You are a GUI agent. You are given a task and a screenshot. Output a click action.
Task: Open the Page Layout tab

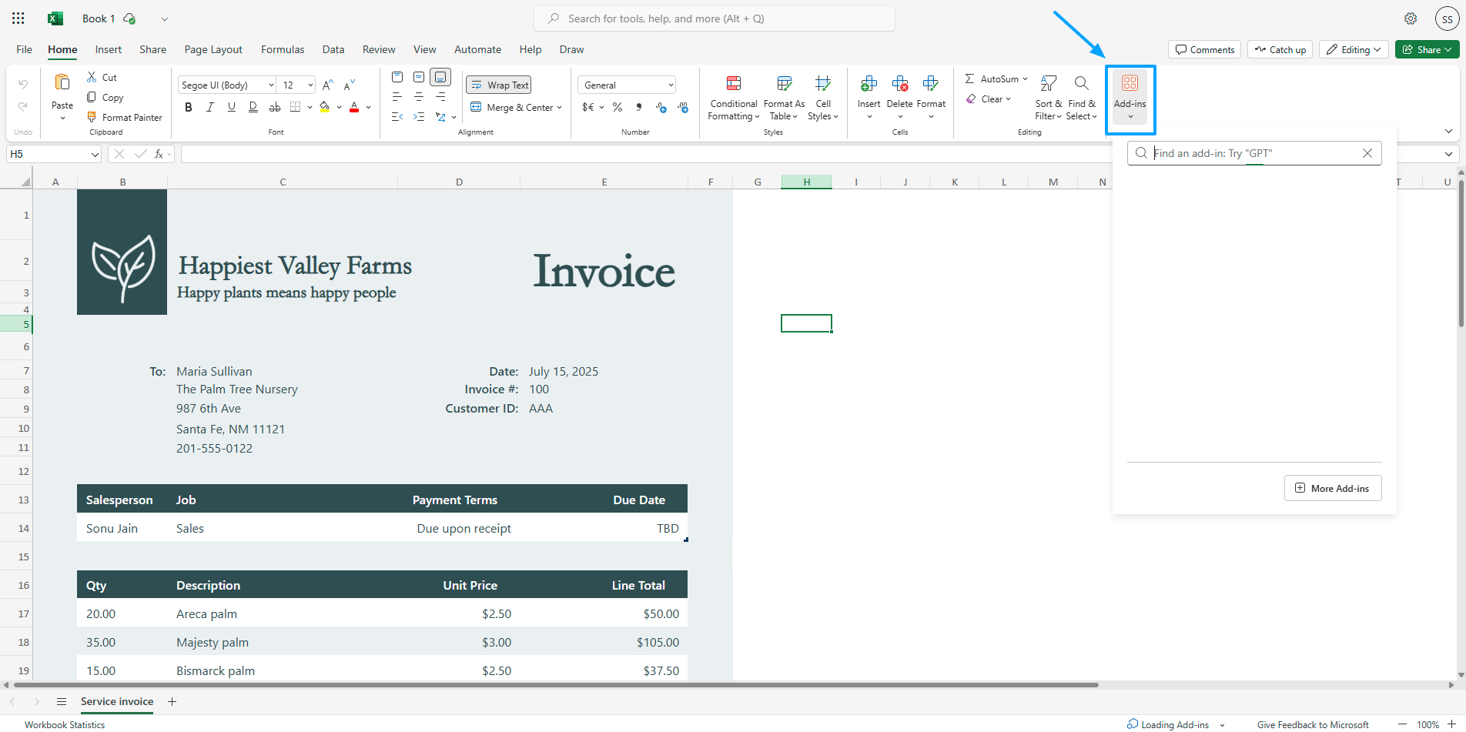(x=213, y=49)
